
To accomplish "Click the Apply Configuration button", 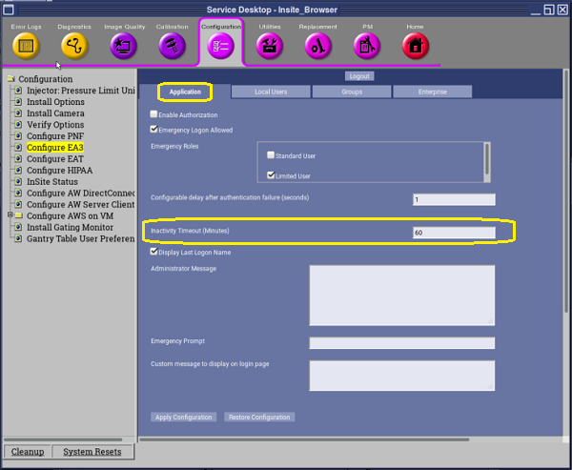I will [181, 418].
